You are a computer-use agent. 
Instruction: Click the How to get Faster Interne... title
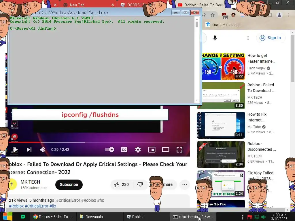click(x=261, y=58)
